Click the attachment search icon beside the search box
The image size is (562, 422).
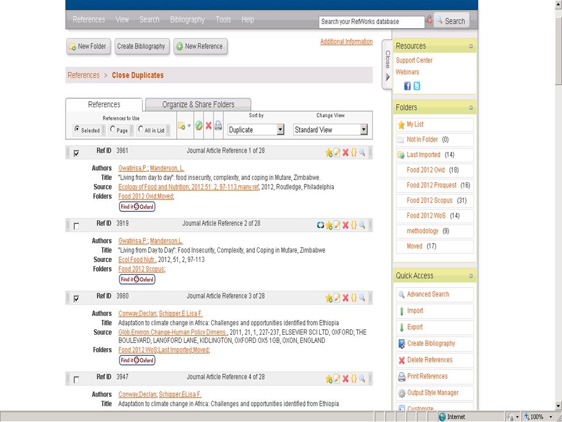[x=429, y=21]
